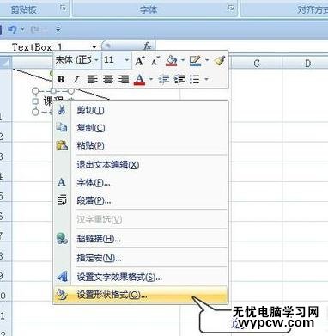Screen dimensions: 328x336
Task: Choose 复制(C) from context menu
Action: pos(140,127)
